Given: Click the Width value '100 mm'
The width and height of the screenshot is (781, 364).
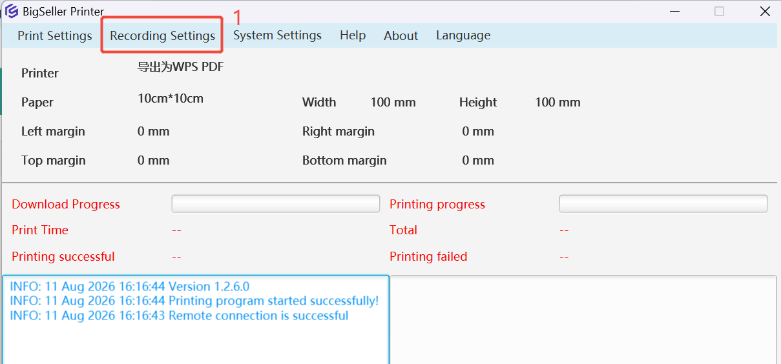Looking at the screenshot, I should [x=393, y=102].
